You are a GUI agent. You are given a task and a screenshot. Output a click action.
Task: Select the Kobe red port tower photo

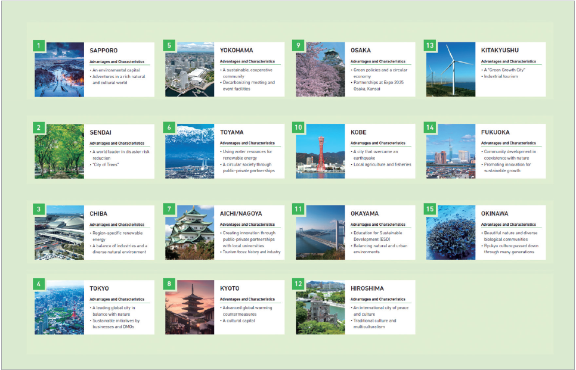click(320, 153)
